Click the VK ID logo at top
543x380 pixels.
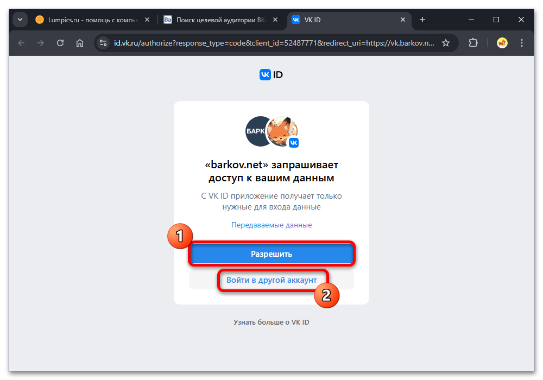click(271, 75)
